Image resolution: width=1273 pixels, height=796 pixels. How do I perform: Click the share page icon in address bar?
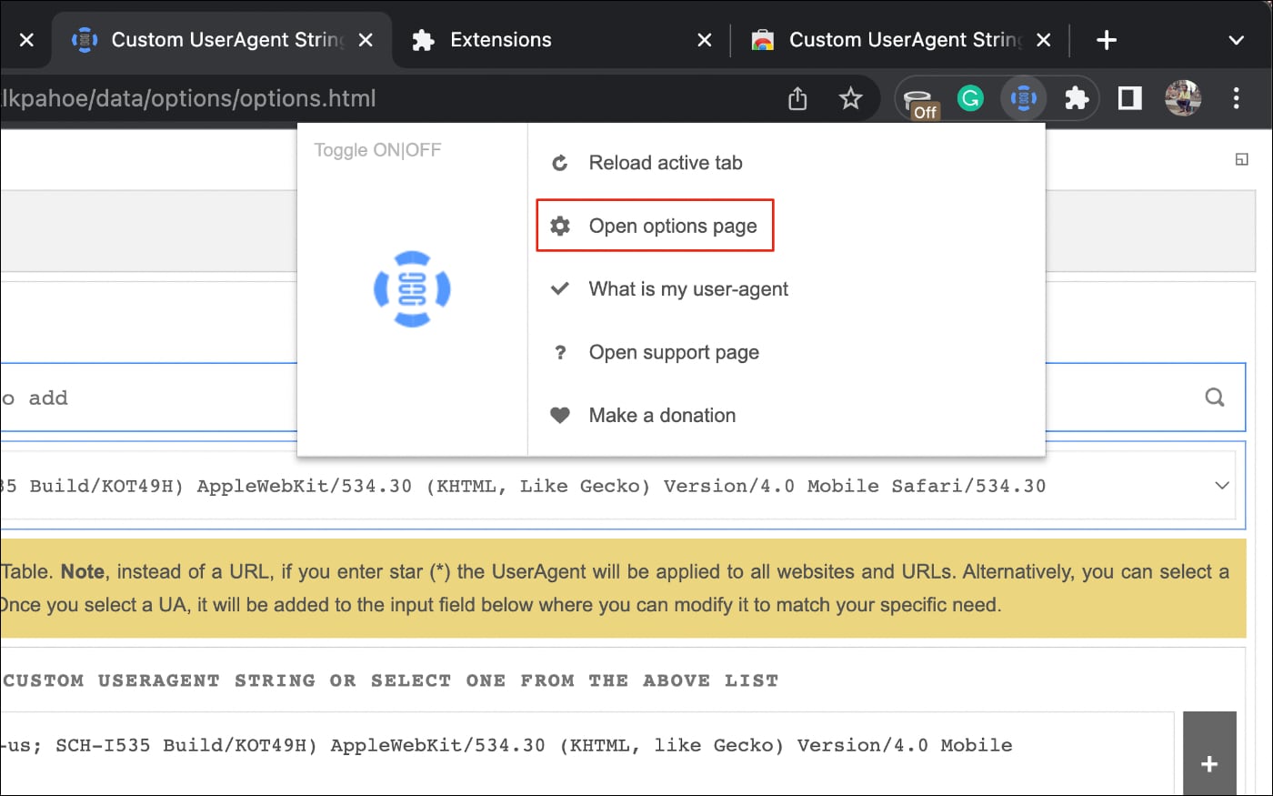(x=797, y=98)
